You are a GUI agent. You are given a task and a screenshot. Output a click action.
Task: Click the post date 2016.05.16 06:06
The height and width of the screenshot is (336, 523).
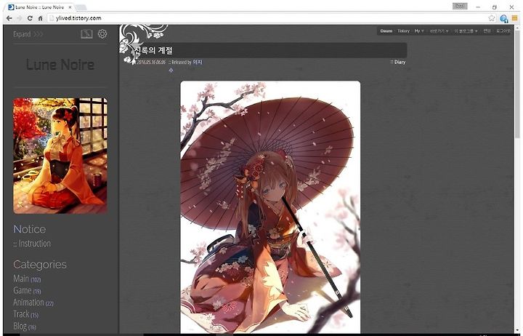pyautogui.click(x=151, y=62)
